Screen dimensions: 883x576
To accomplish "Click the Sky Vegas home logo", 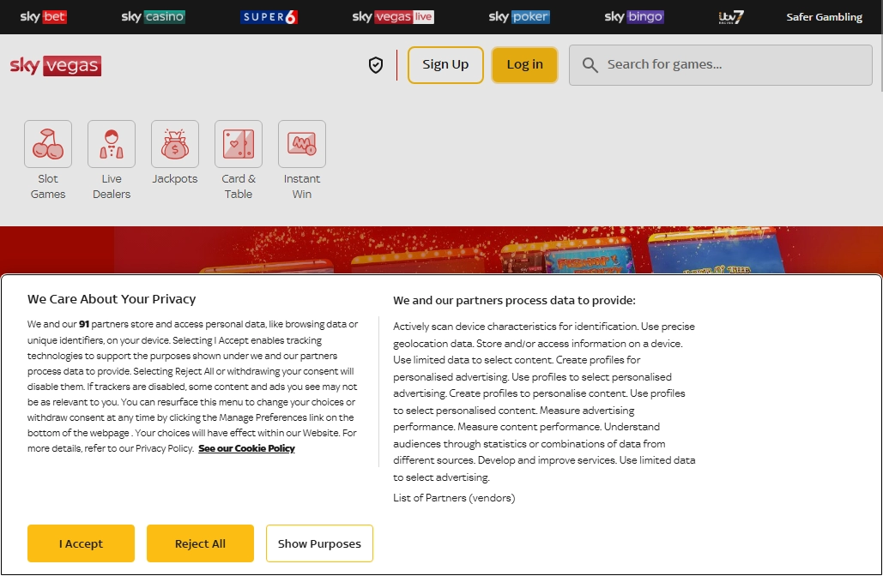I will coord(55,65).
